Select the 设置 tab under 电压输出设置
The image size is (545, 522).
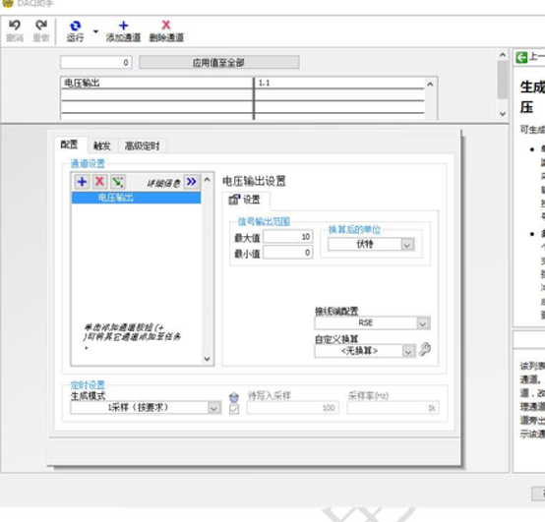(x=245, y=200)
